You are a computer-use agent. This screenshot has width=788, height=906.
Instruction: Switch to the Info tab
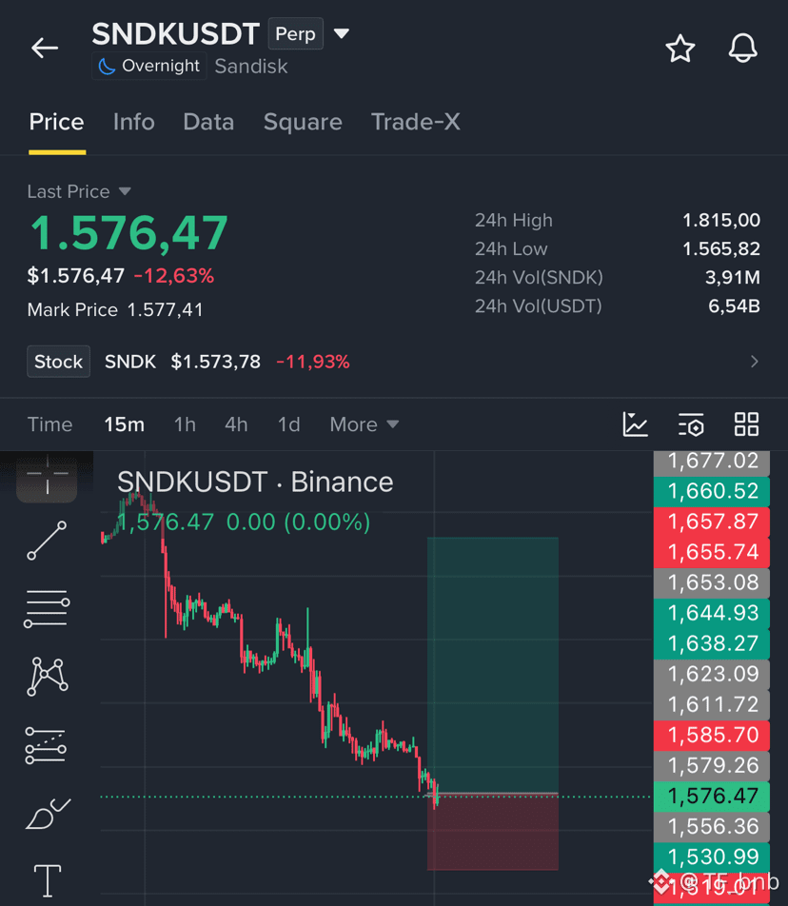coord(133,122)
